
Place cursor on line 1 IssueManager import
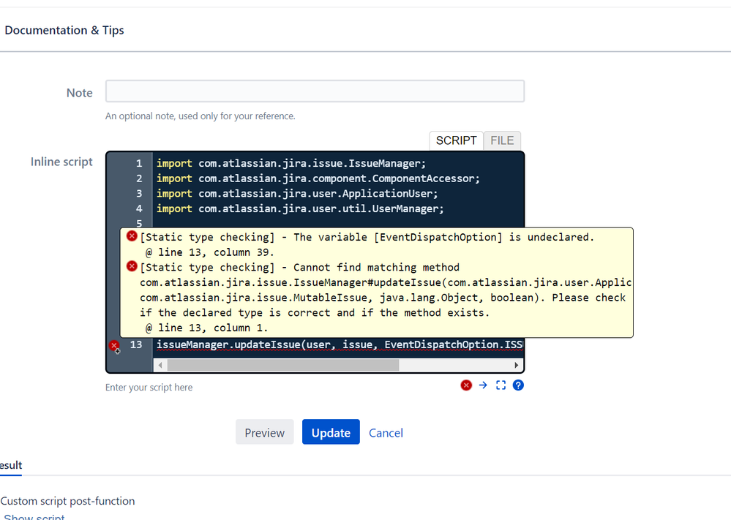tap(291, 164)
